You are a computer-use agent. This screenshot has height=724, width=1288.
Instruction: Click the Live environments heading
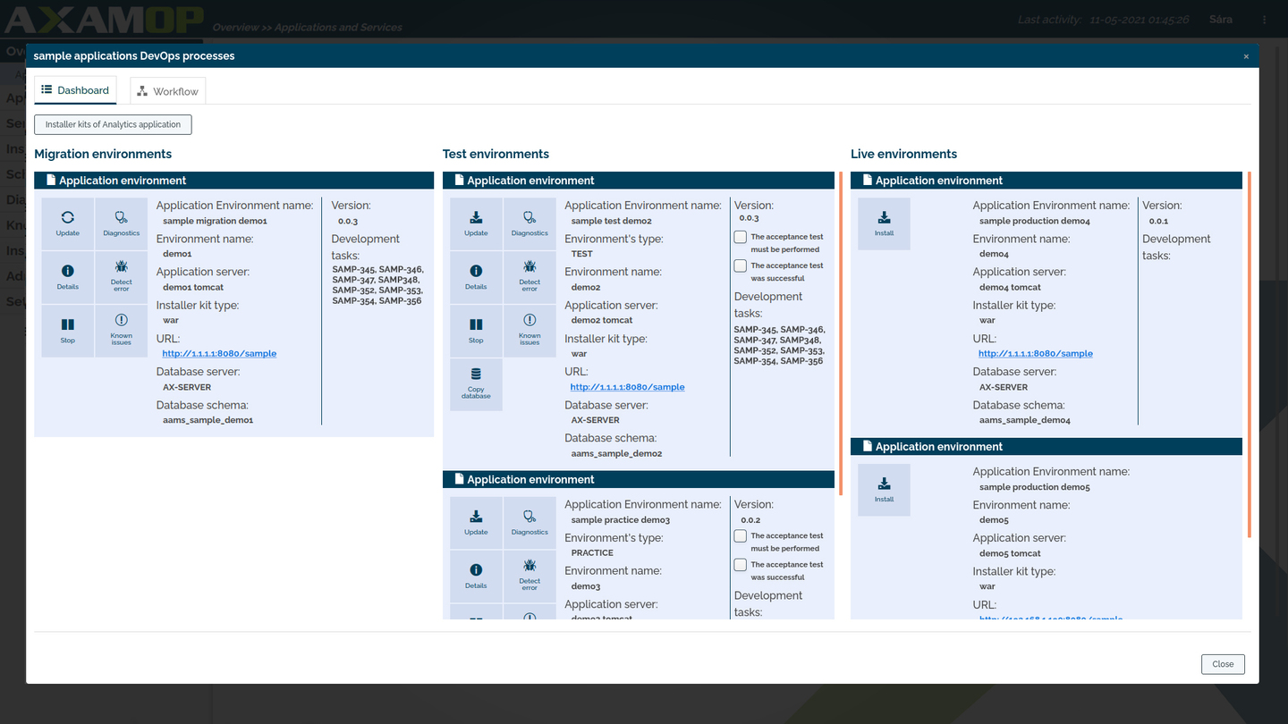click(x=903, y=155)
